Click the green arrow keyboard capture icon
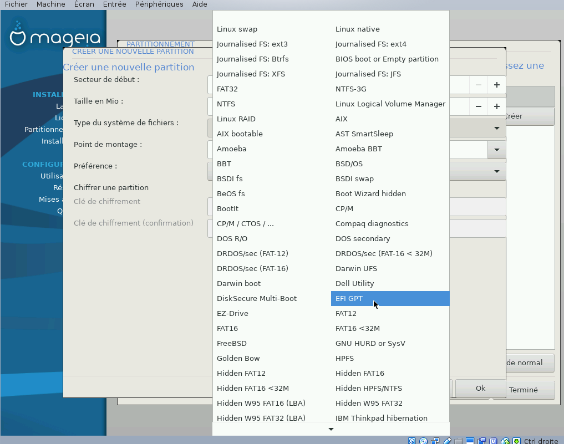The height and width of the screenshot is (444, 564). coord(516,441)
